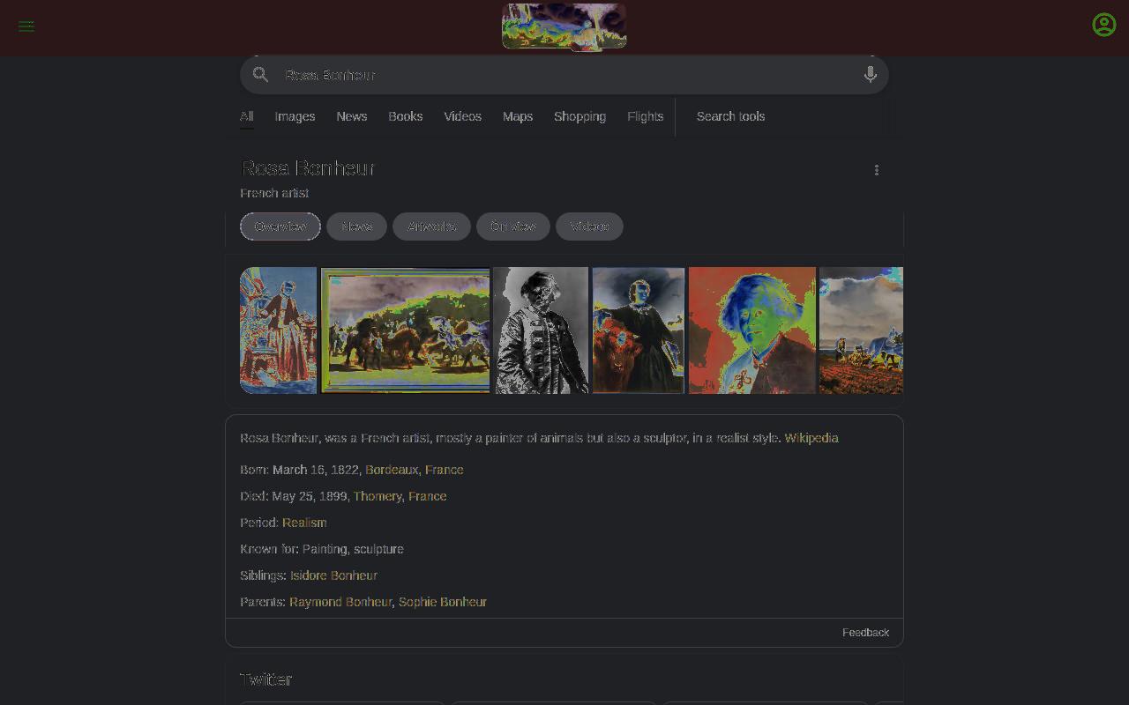
Task: Click the Twitter section heading
Action: pyautogui.click(x=265, y=679)
